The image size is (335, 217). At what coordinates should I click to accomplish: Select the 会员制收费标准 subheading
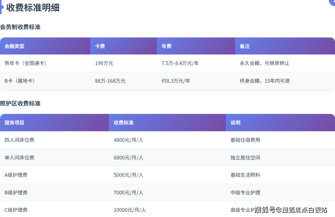point(20,27)
